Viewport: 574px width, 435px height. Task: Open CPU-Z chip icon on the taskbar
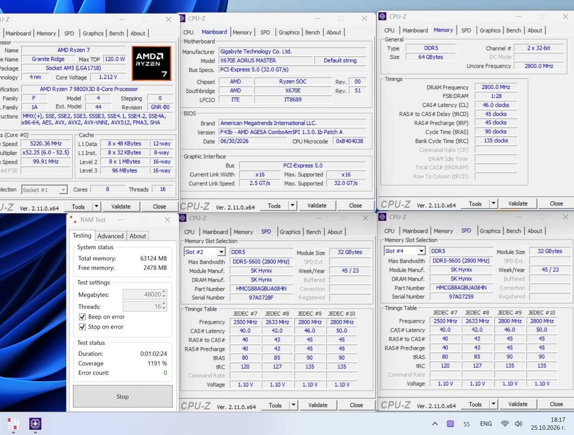pos(35,424)
